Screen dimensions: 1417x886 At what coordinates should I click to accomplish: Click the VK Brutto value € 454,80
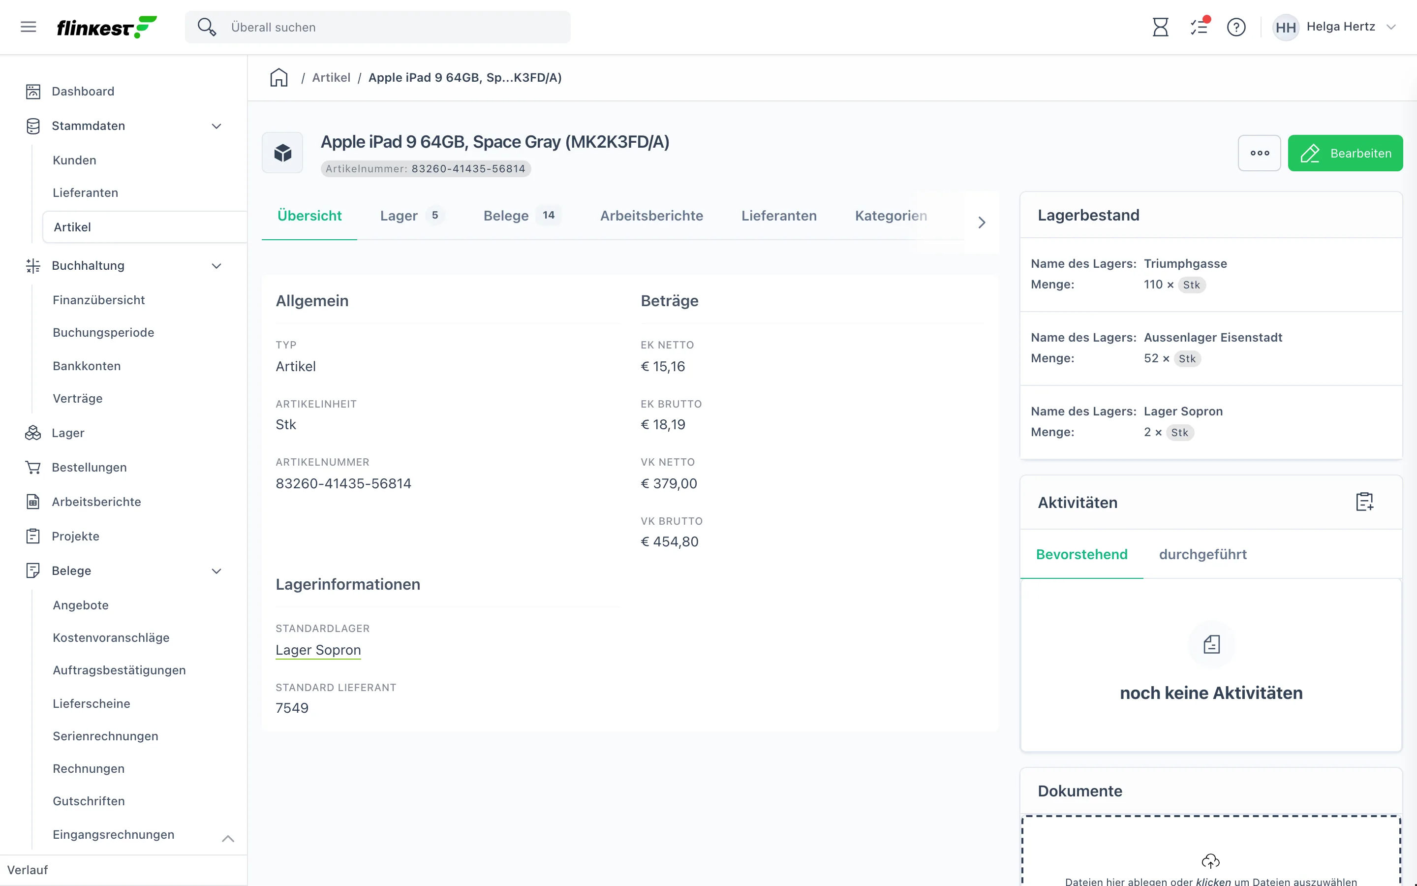coord(669,541)
